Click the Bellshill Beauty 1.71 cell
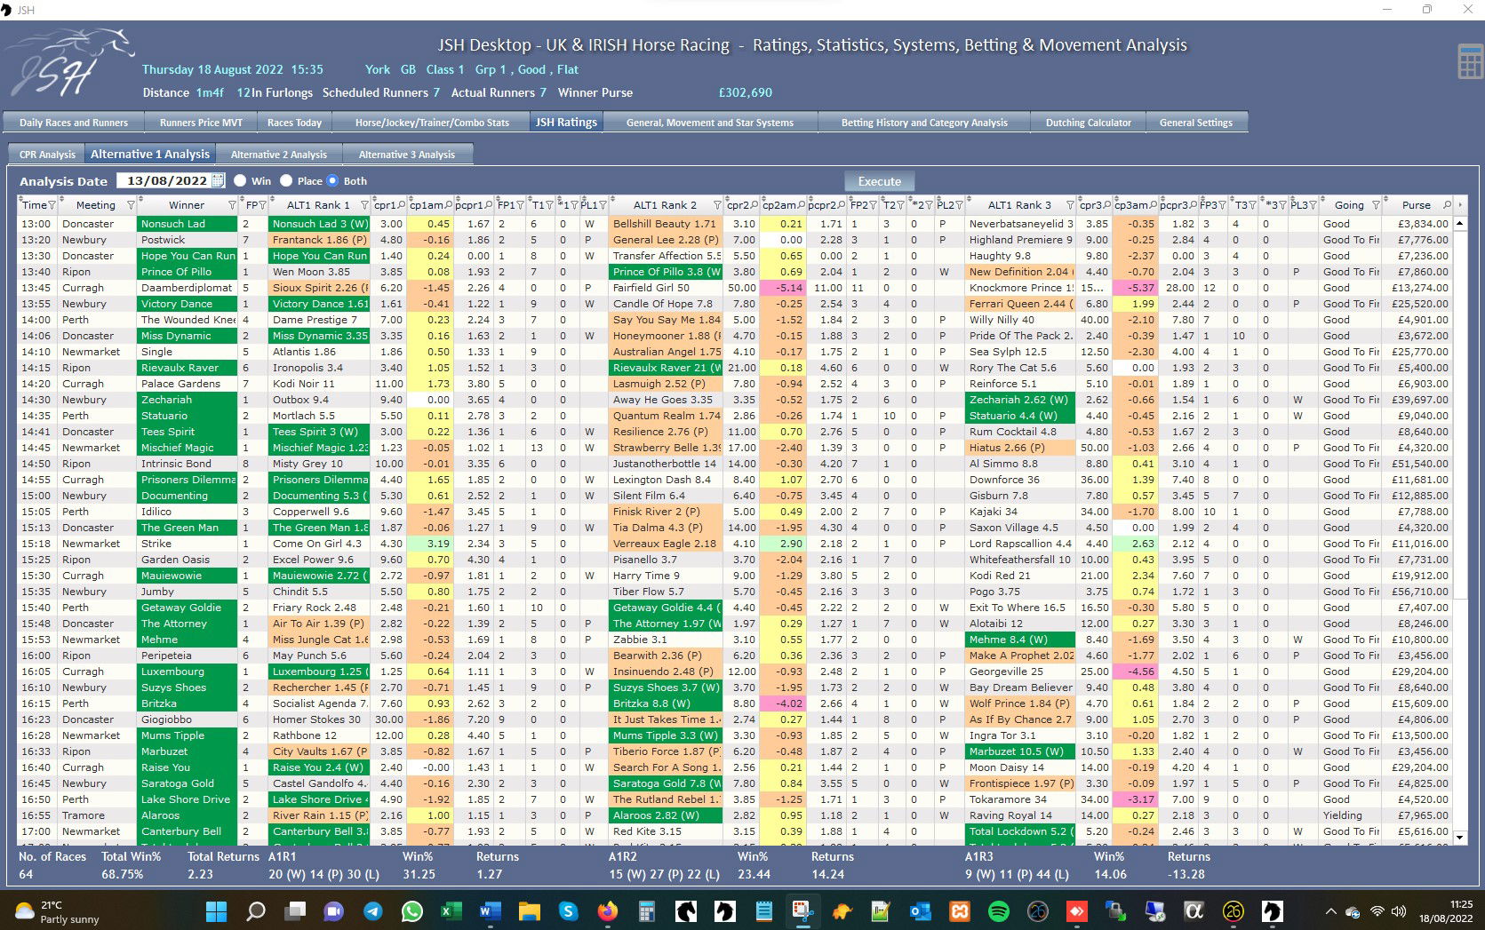The width and height of the screenshot is (1485, 930). point(666,224)
